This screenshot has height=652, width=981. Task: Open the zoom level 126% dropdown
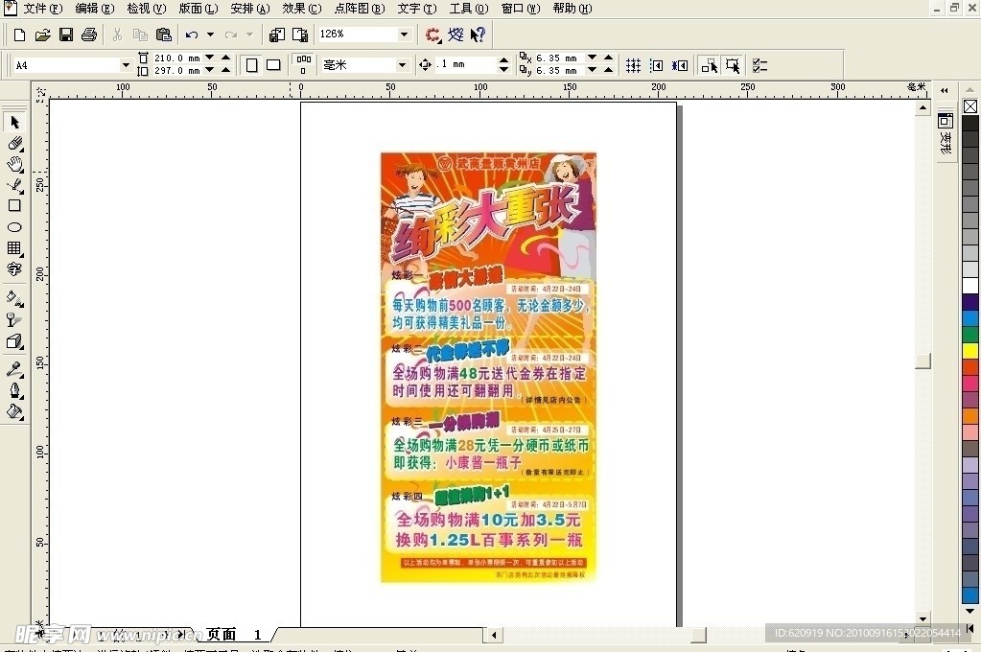(x=404, y=35)
